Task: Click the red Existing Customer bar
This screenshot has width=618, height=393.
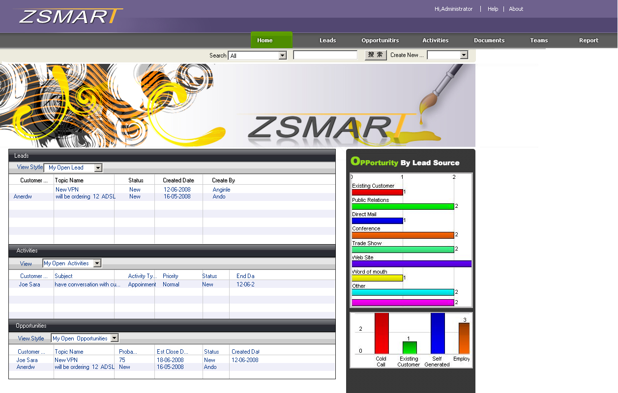Action: 377,192
